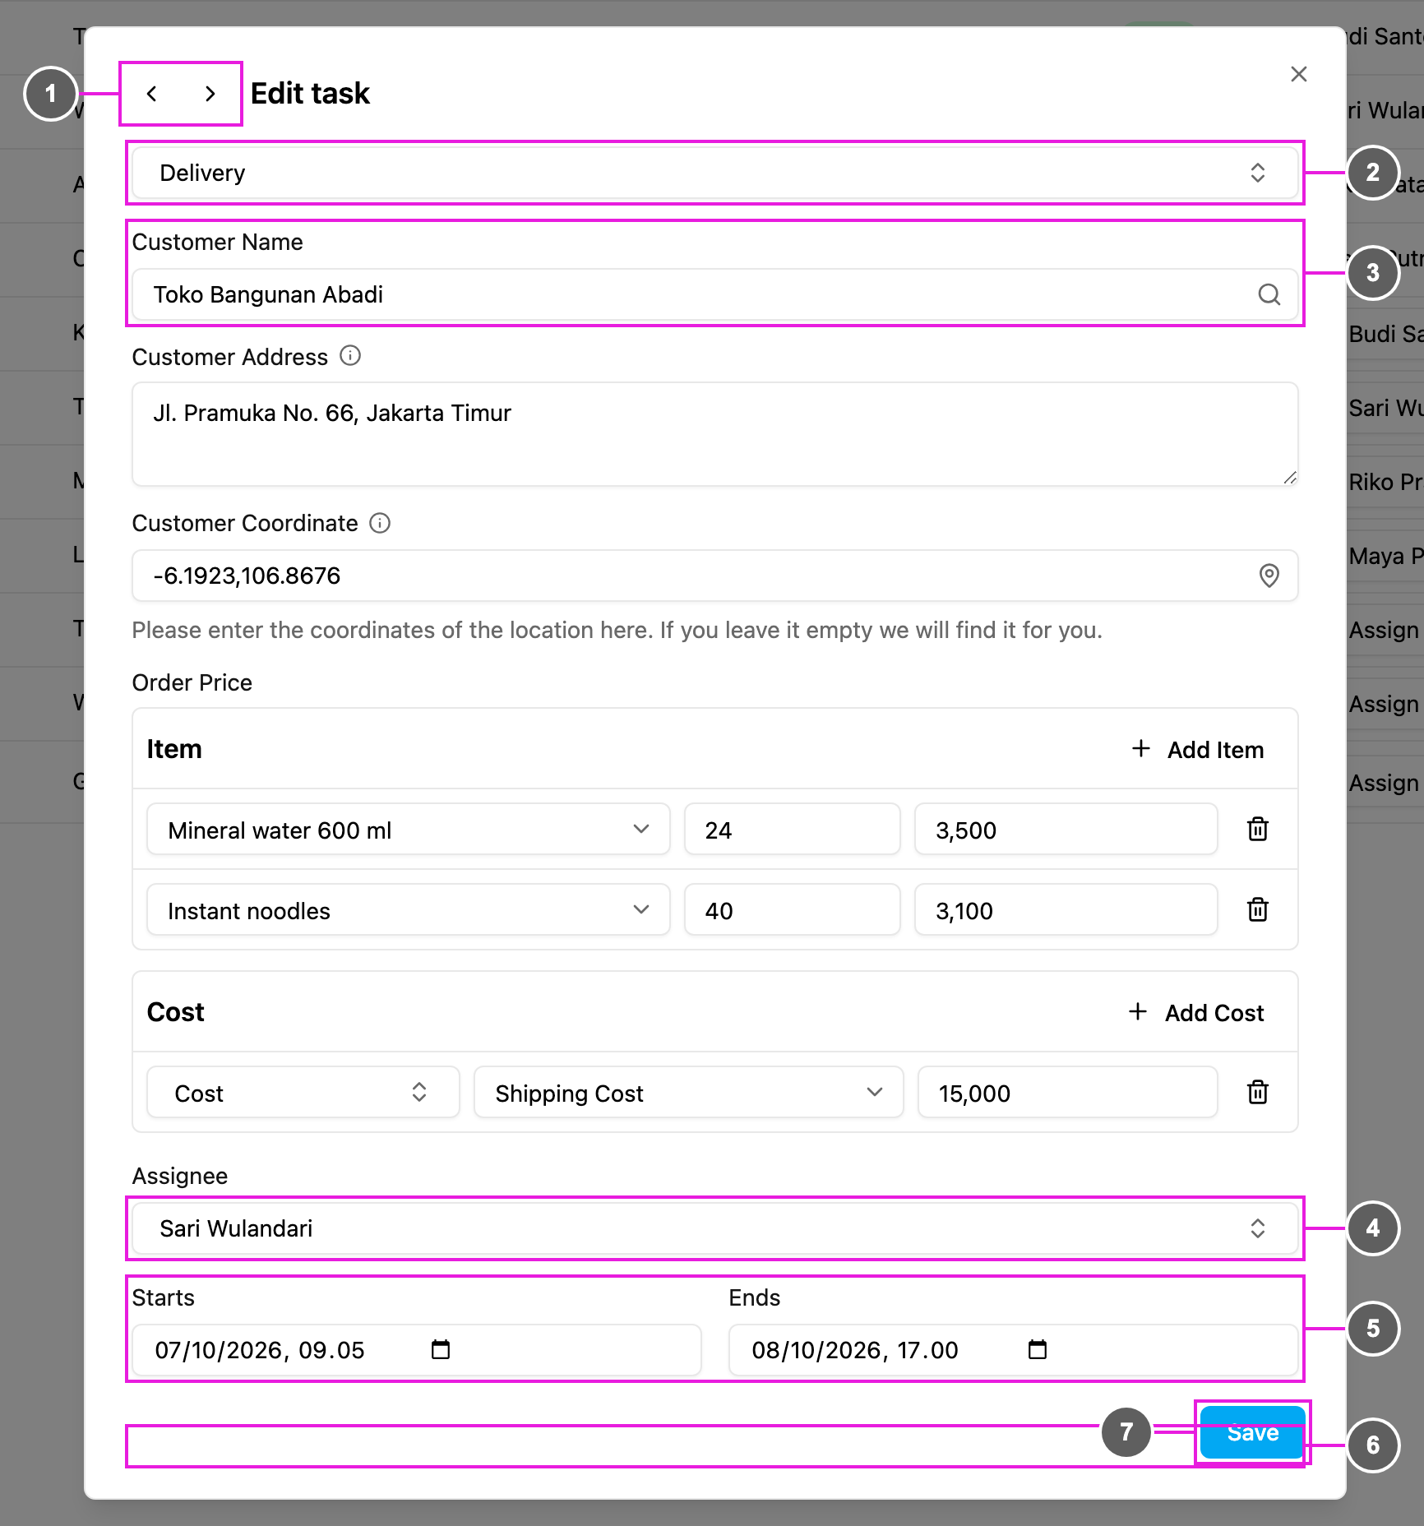The image size is (1424, 1526).
Task: Click the map pin icon in the coordinate field
Action: click(1269, 576)
